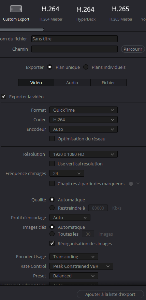This screenshot has width=146, height=300.
Task: Expand the marker color chevron
Action: coord(138,184)
